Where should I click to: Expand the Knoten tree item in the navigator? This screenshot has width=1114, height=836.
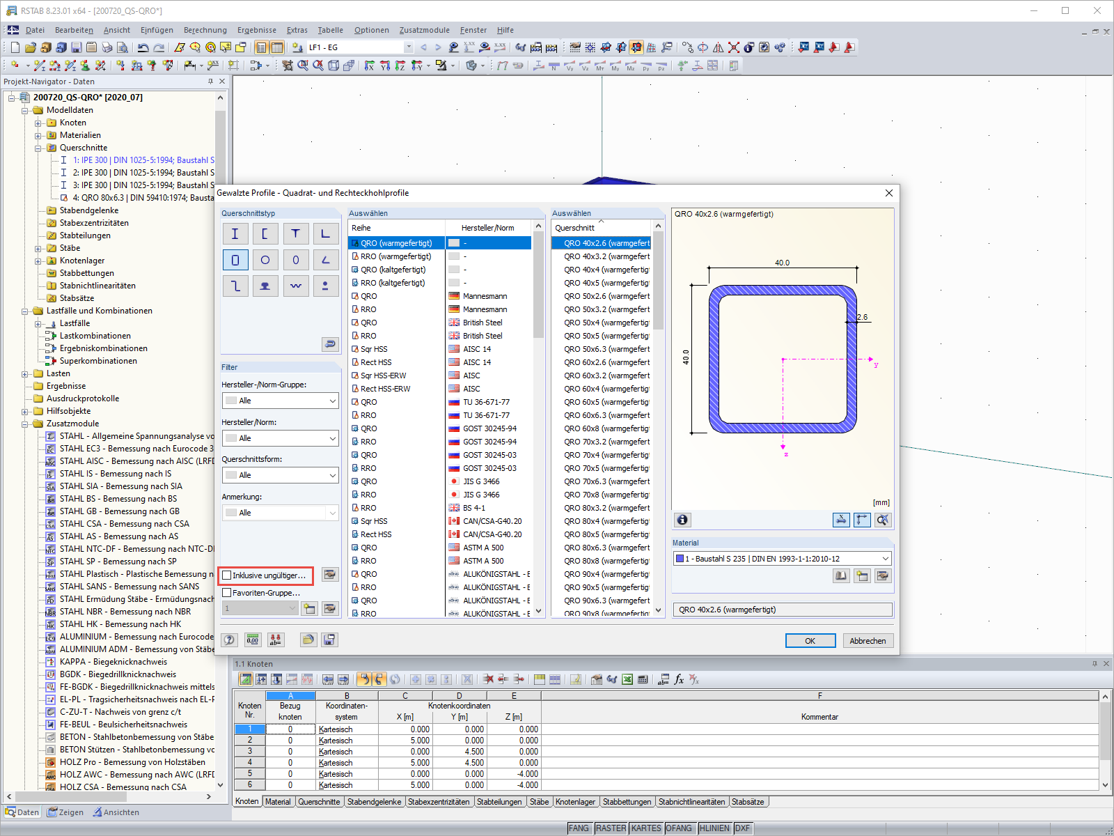pos(40,122)
